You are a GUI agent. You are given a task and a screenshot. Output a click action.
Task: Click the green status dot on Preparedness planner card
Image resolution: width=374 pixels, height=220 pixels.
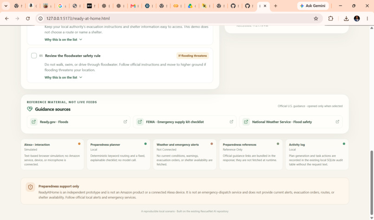point(146,143)
